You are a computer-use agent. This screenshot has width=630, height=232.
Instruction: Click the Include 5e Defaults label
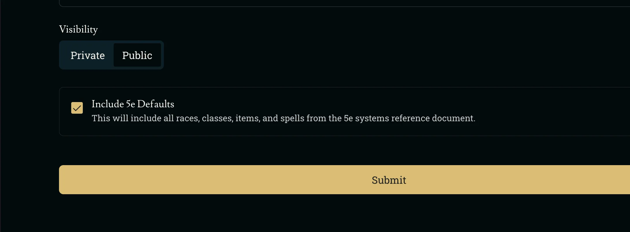point(133,104)
